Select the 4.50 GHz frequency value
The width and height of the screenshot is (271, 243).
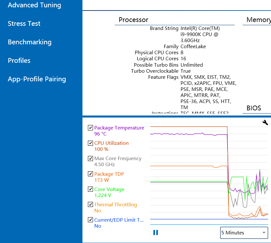pos(105,165)
